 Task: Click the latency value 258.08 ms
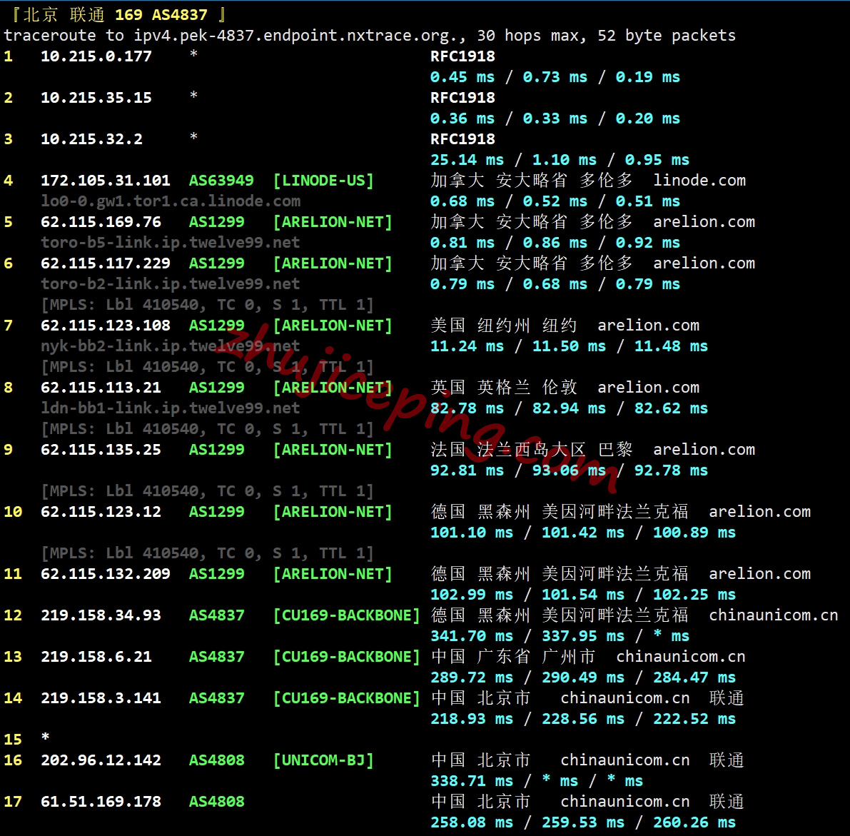[472, 822]
